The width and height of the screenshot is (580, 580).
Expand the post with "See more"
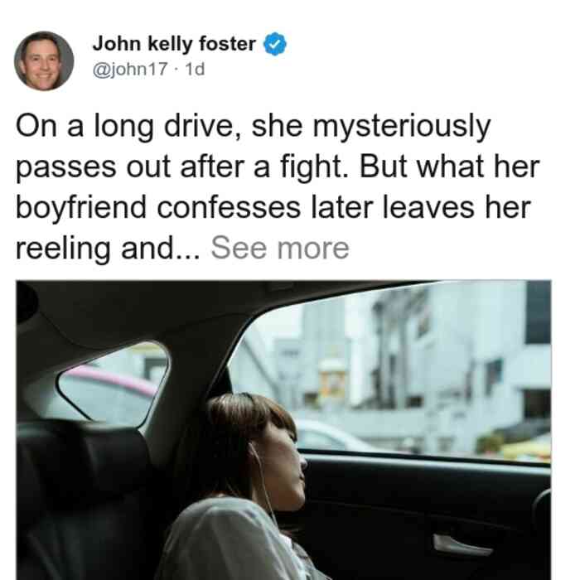[280, 248]
